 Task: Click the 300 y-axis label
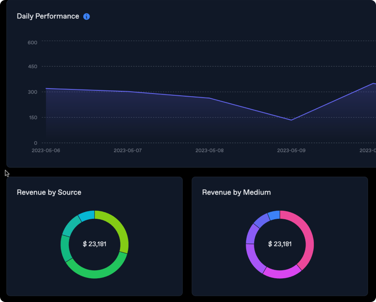tap(32, 92)
